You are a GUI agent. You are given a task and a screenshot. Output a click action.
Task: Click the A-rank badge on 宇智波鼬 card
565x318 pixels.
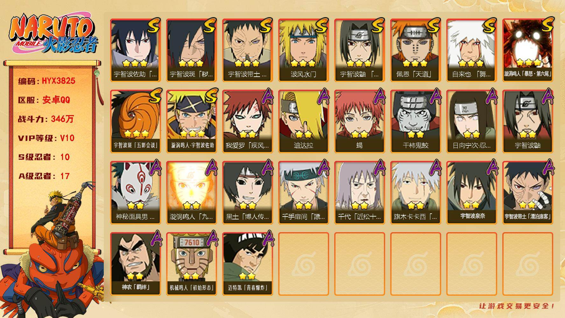click(x=546, y=96)
